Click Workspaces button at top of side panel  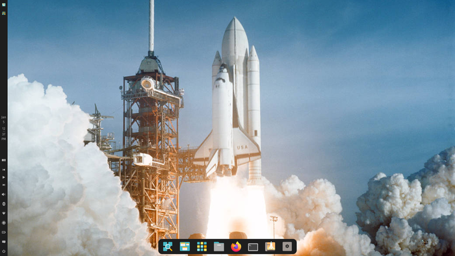click(x=4, y=5)
